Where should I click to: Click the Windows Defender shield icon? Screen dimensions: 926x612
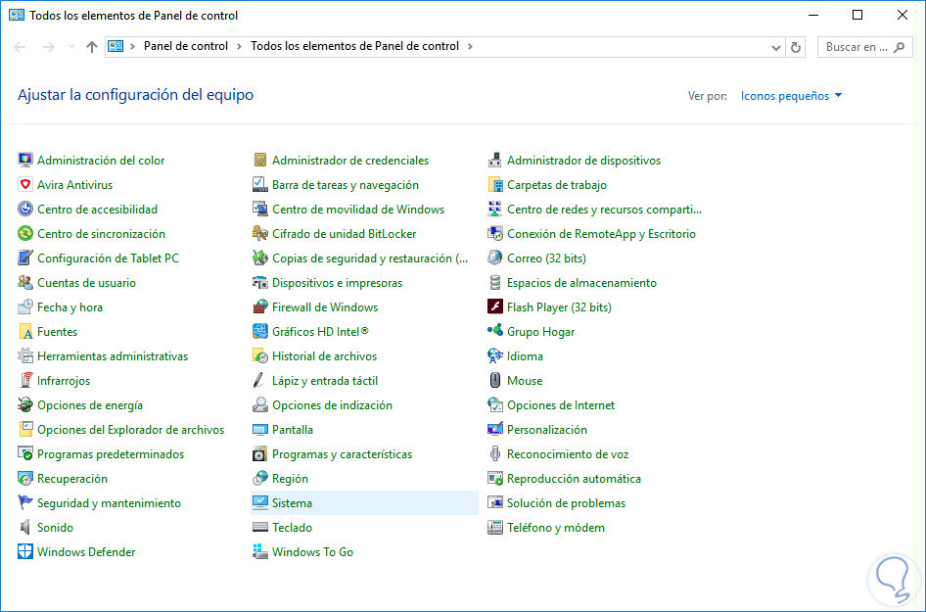(25, 552)
